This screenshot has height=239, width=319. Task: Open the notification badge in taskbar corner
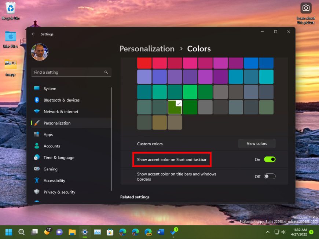(x=311, y=232)
